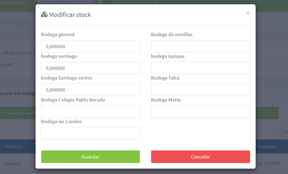Focus the Bodega Talca input field
This screenshot has width=288, height=174.
click(x=200, y=90)
